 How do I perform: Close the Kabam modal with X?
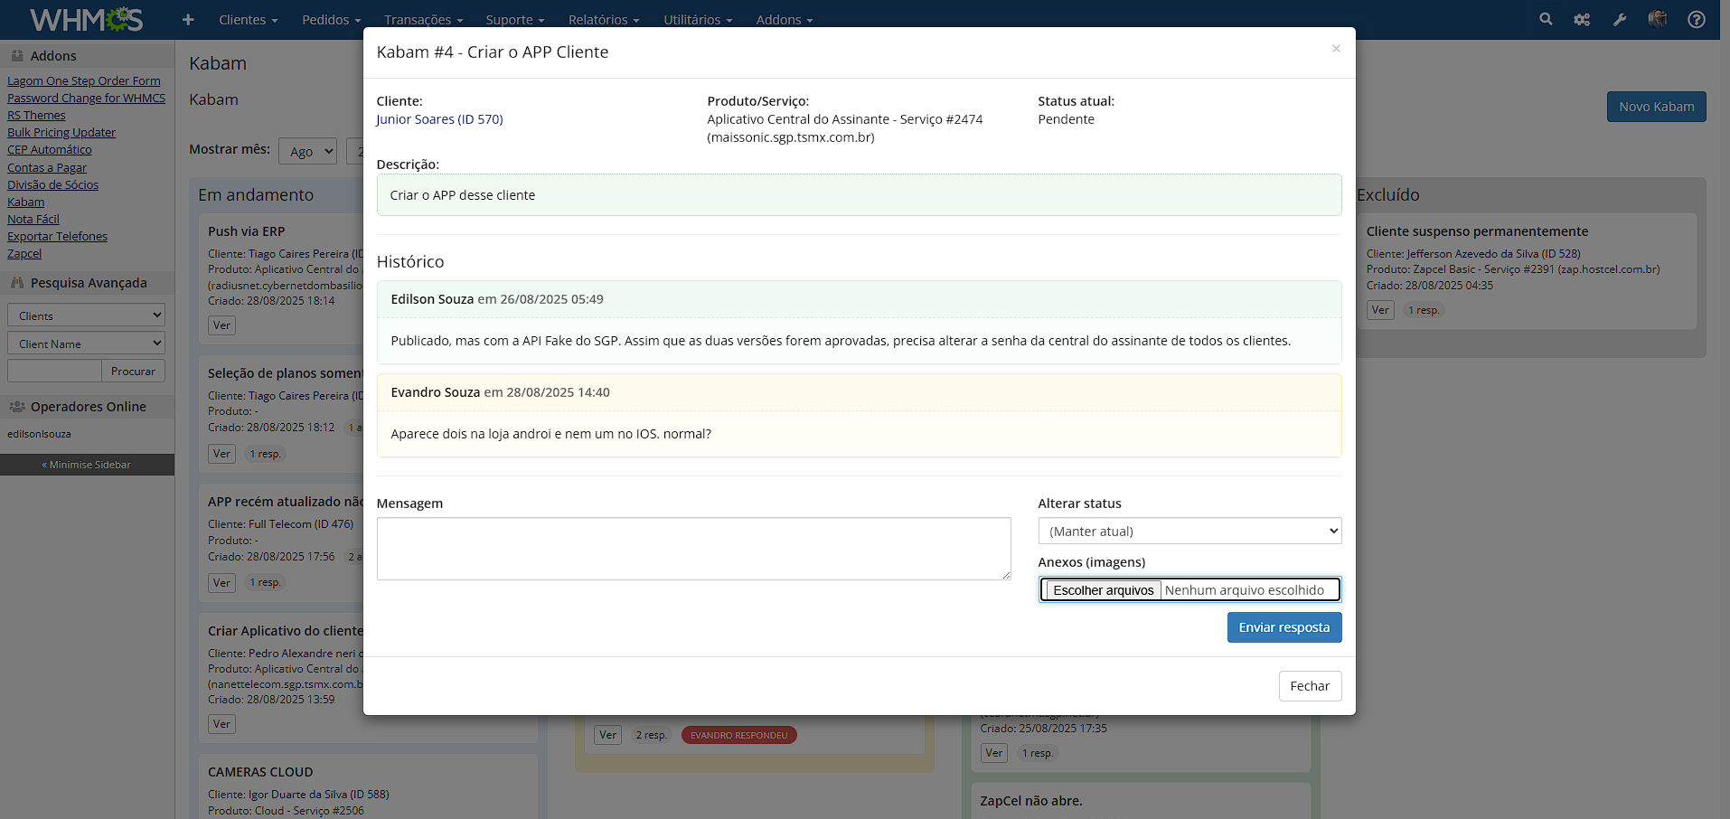point(1336,49)
